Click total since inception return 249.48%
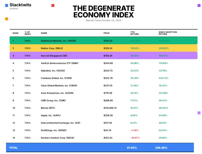The image size is (202, 154). pyautogui.click(x=161, y=148)
